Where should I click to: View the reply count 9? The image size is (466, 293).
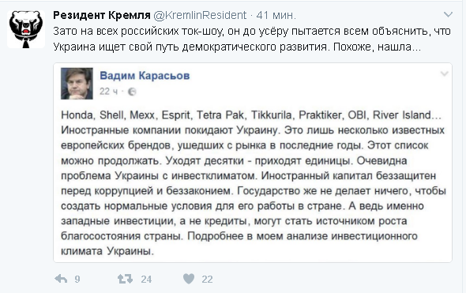point(77,279)
